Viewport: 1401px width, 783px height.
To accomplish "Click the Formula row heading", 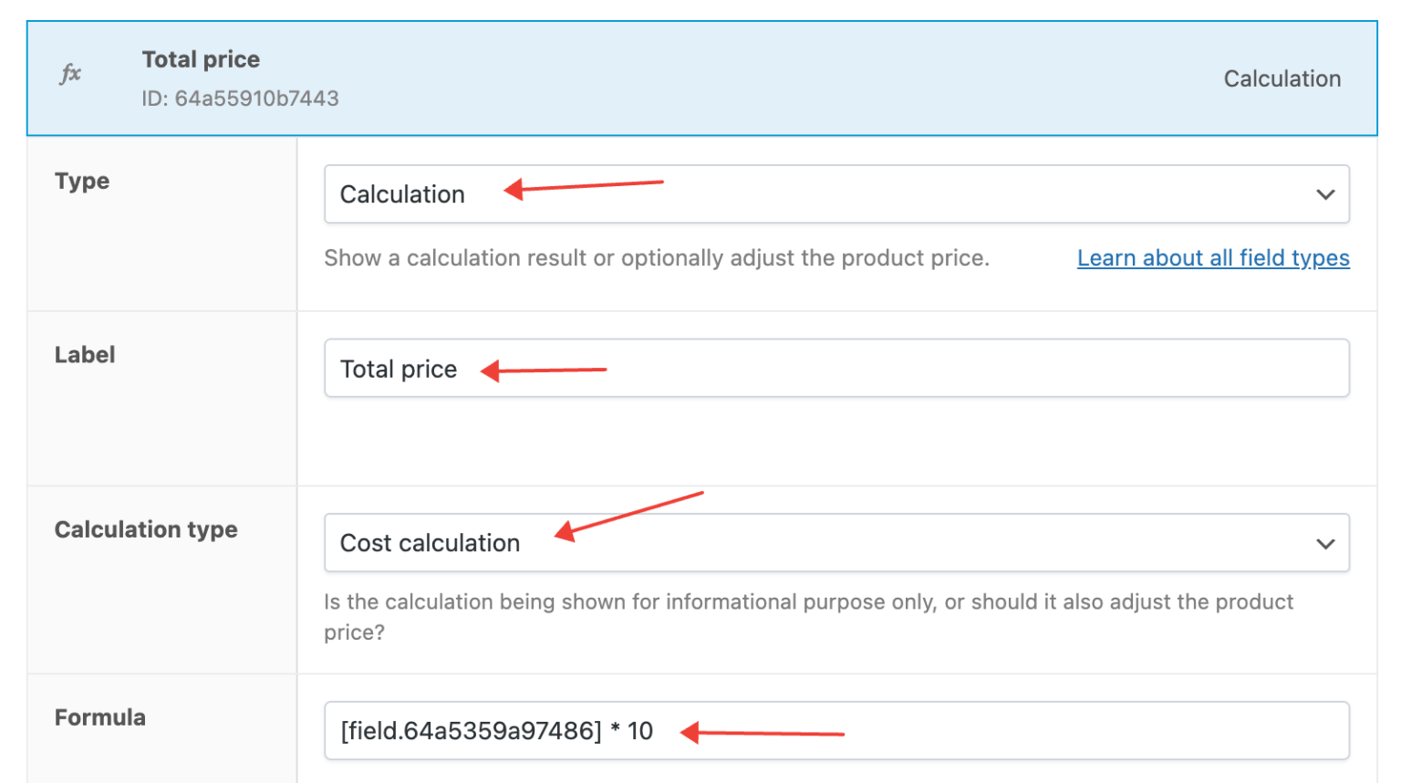I will pyautogui.click(x=100, y=717).
